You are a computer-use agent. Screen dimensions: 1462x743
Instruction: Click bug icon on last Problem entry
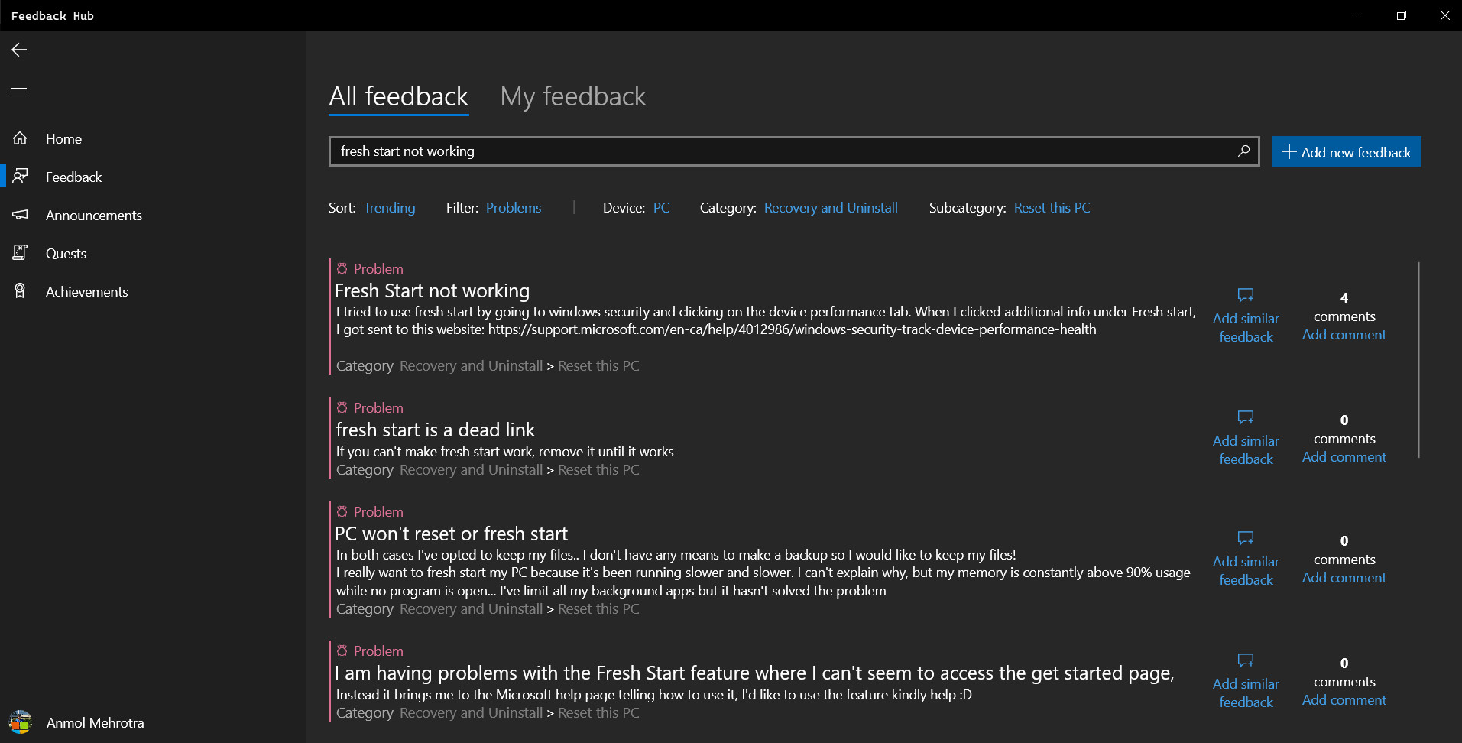pos(342,651)
